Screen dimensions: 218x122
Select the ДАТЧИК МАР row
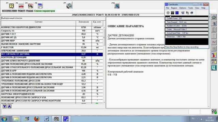[52, 41]
